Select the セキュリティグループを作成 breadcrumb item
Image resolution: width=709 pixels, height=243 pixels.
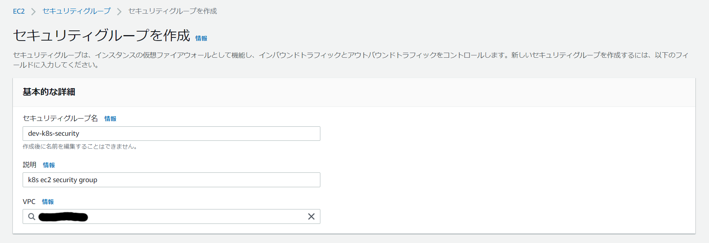(x=172, y=11)
